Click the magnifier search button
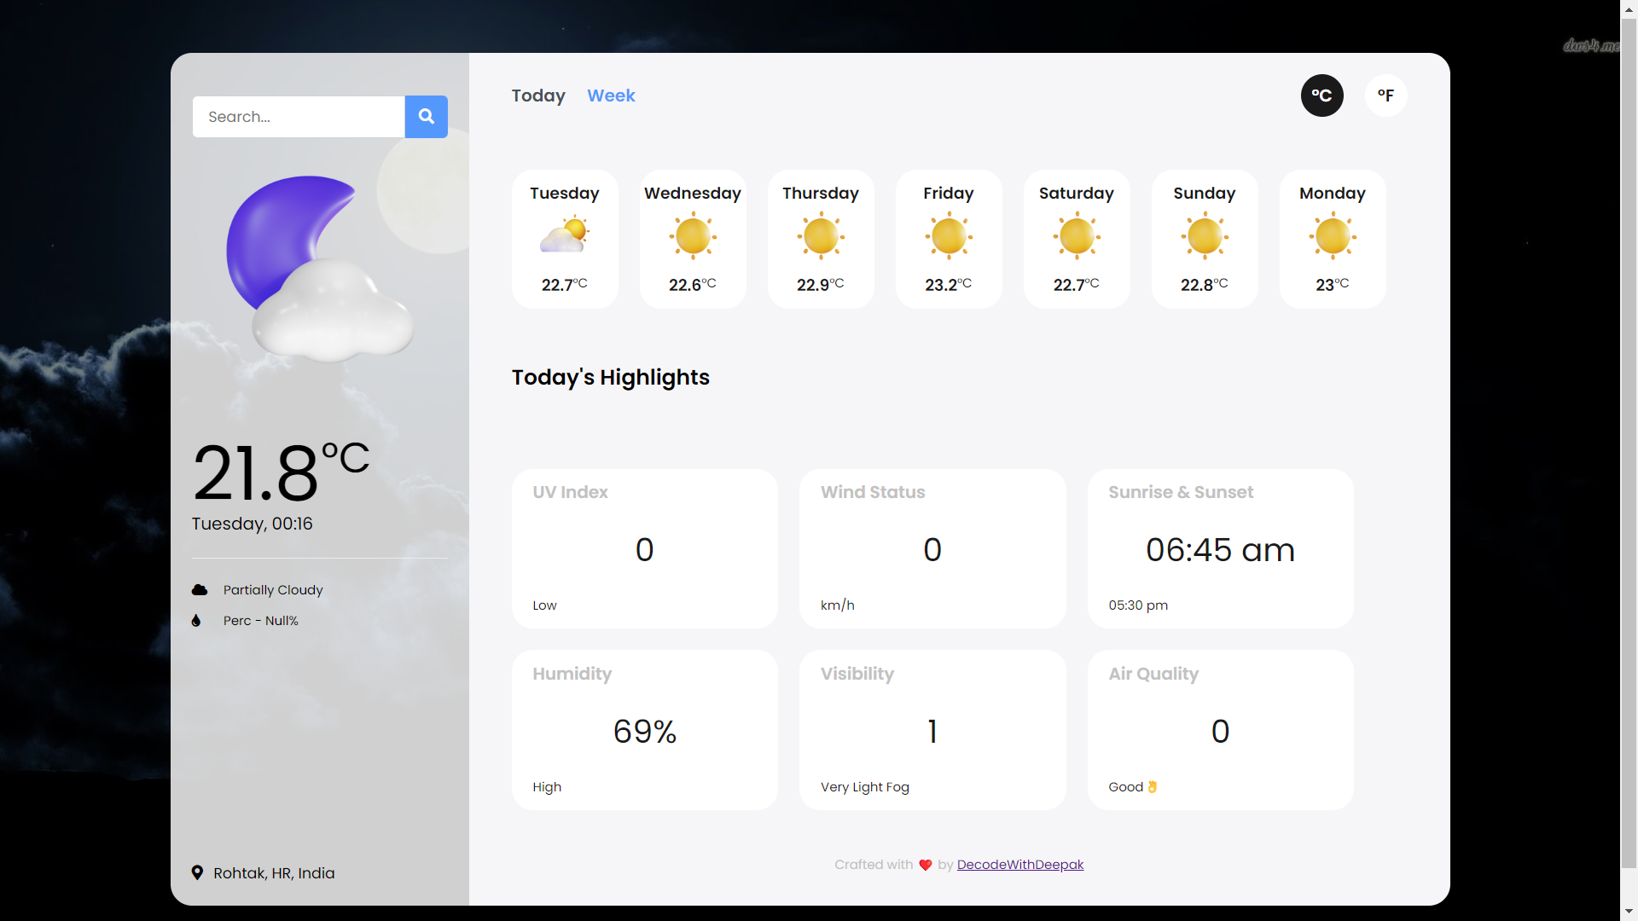 426,117
